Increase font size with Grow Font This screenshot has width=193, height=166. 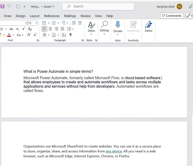pos(29,35)
